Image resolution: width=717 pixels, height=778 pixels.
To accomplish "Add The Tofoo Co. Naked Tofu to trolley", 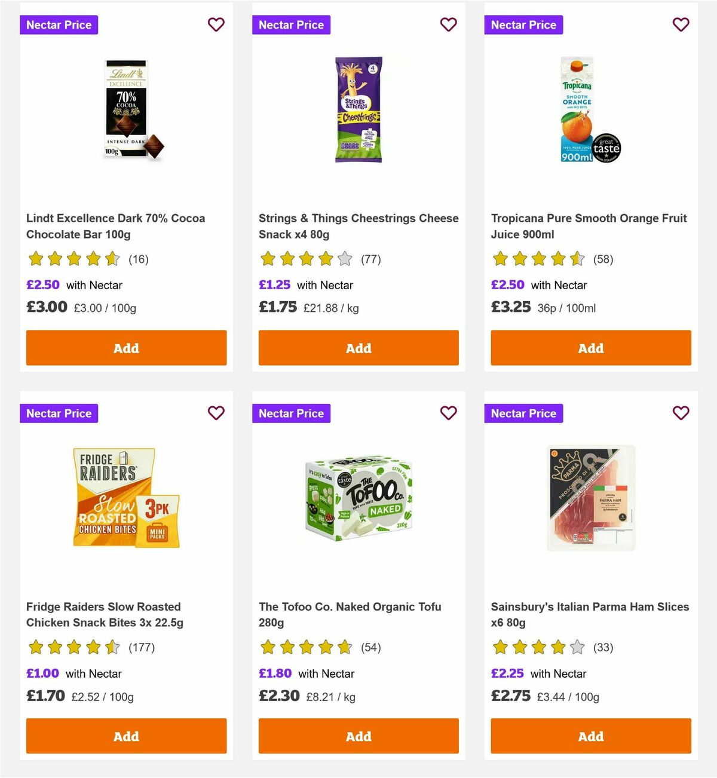I will [358, 736].
